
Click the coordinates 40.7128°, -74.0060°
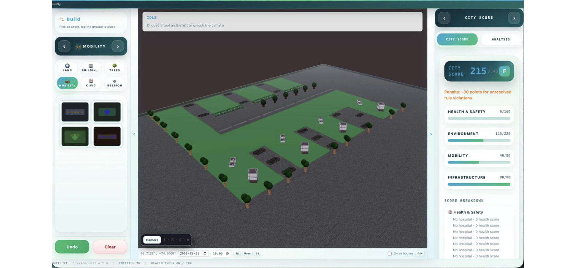158,253
